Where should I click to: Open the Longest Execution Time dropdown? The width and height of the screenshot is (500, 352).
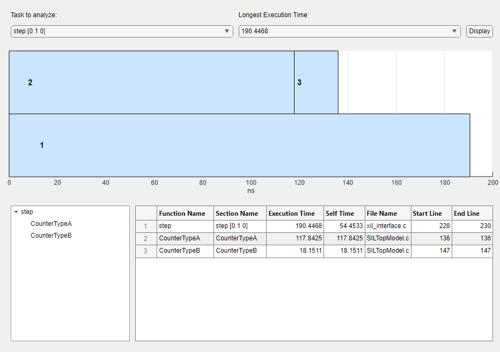(349, 31)
